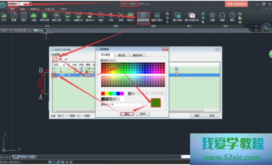
Task: Click 取消 in the color selection dialog
Action: pyautogui.click(x=142, y=114)
